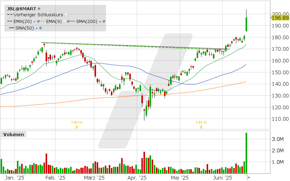Image resolution: width=290 pixels, height=181 pixels.
Task: Uncheck the SMA(50) visibility checkbox
Action: [x=37, y=28]
